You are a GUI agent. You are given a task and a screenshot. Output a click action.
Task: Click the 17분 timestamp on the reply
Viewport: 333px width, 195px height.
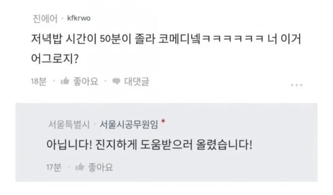[x=54, y=167]
